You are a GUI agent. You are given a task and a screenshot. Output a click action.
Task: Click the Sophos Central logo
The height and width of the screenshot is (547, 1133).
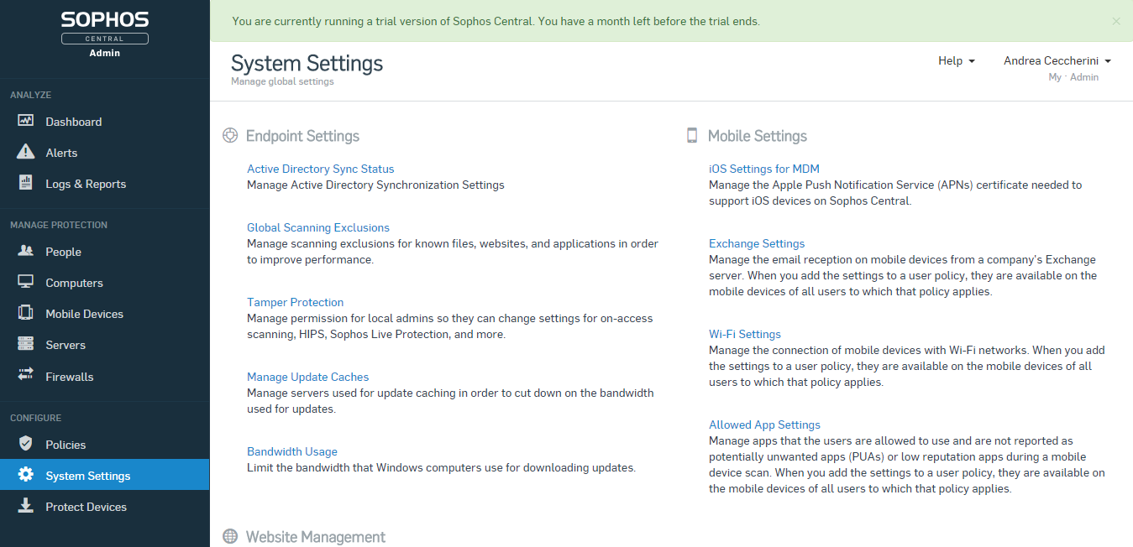(105, 28)
